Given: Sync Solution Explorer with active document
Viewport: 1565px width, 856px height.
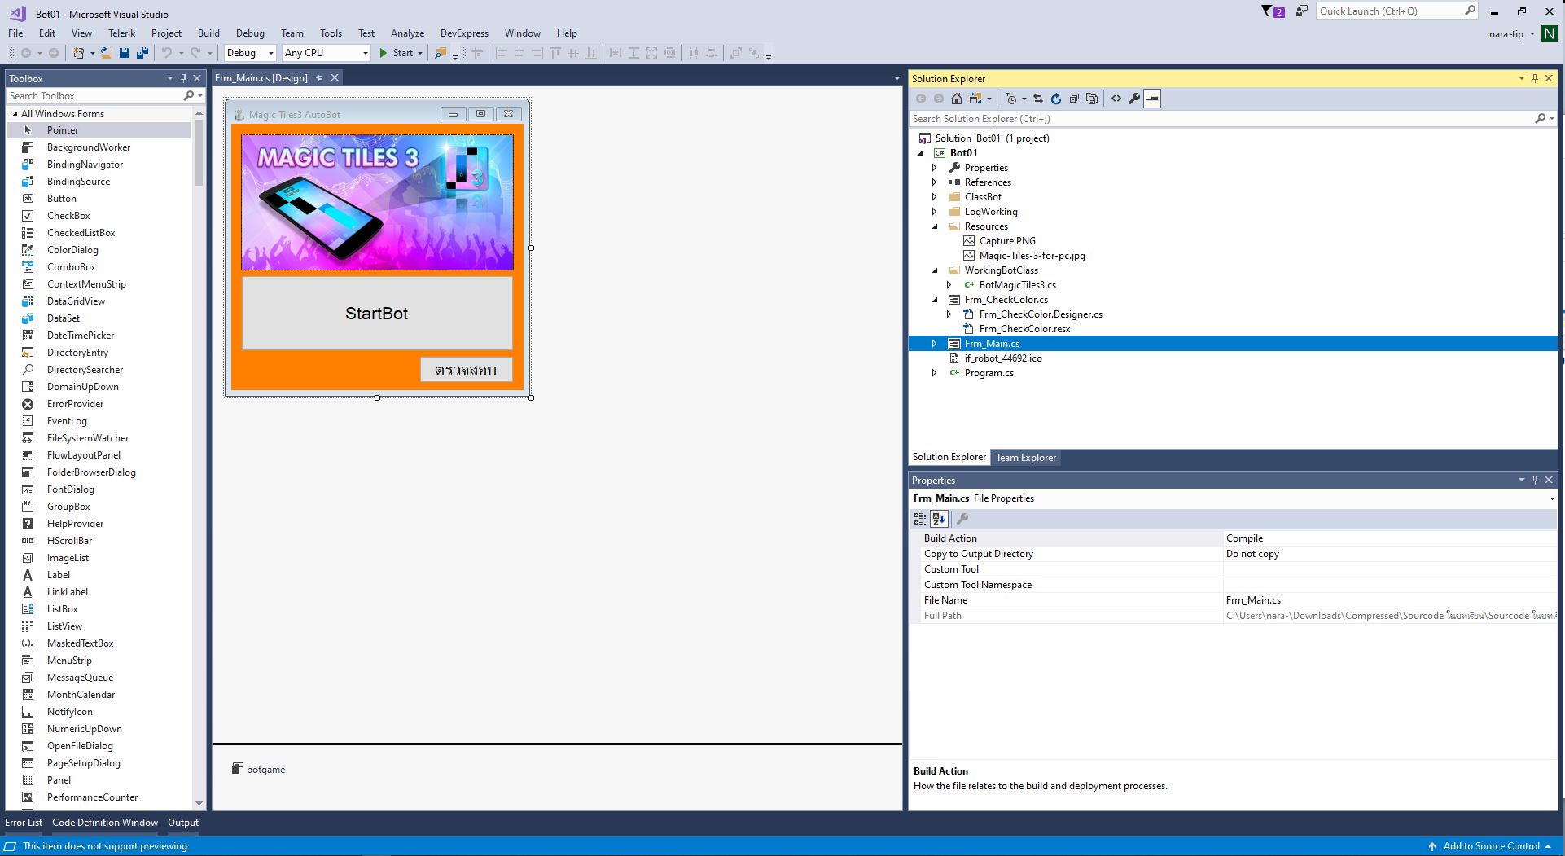Looking at the screenshot, I should [x=1038, y=99].
